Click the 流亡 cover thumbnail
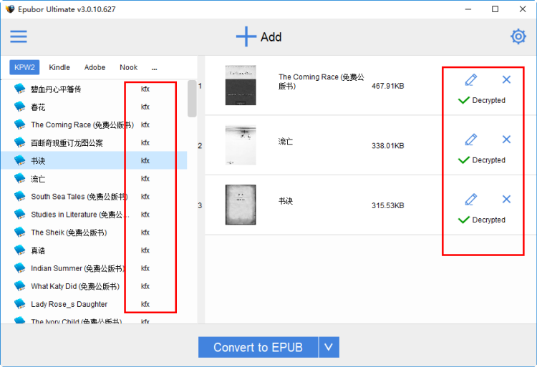The image size is (537, 367). [x=241, y=145]
